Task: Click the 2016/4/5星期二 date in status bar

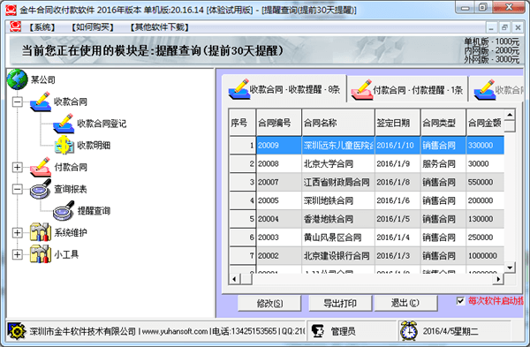Action: (x=450, y=331)
